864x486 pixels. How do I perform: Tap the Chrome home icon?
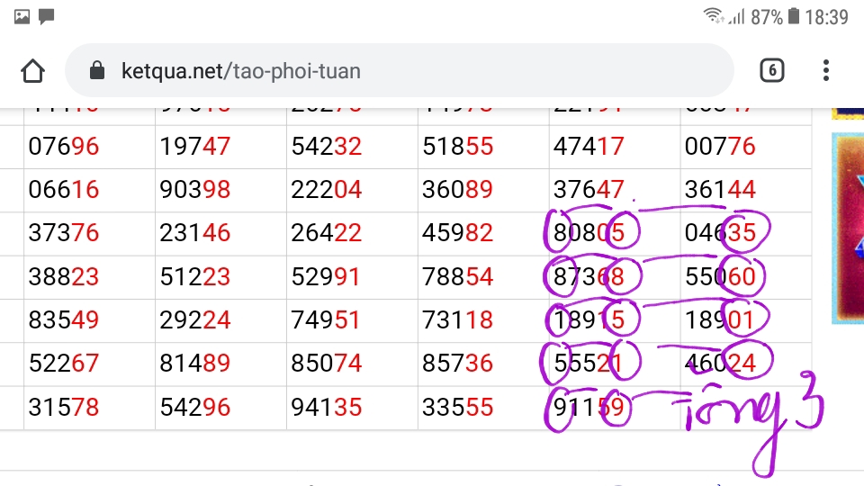(32, 70)
